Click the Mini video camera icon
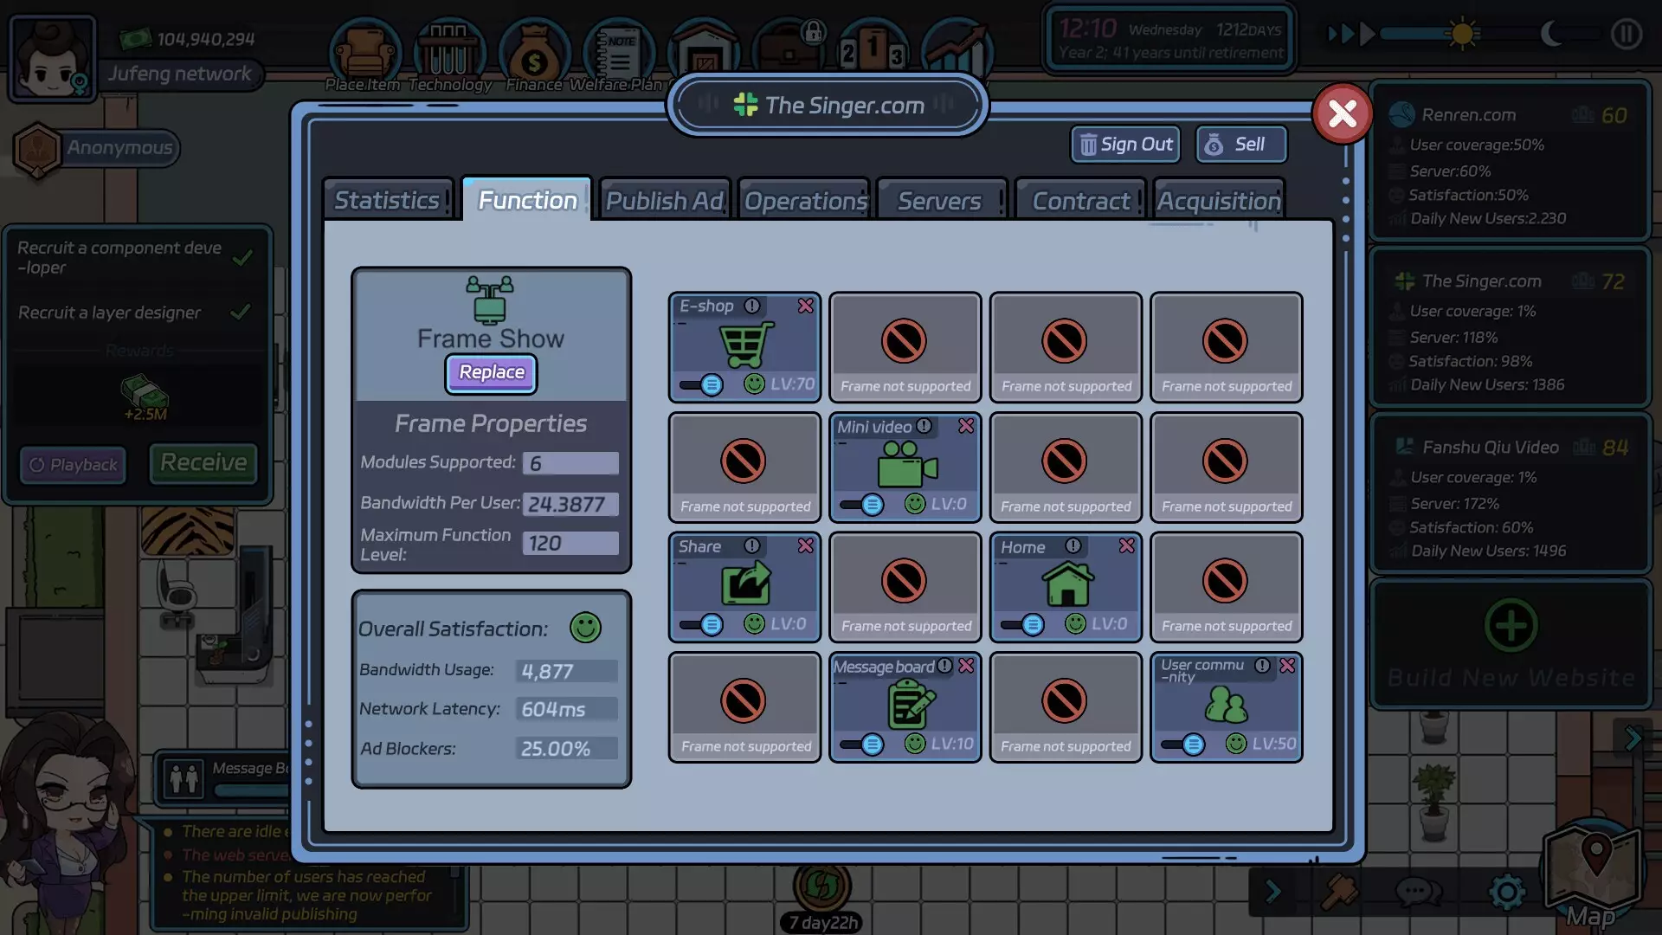 [906, 463]
